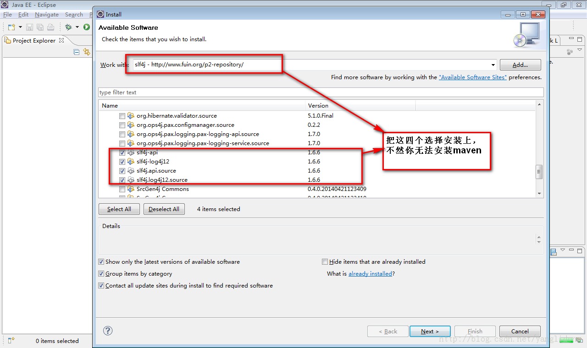Click the Deselect All button

(x=164, y=209)
